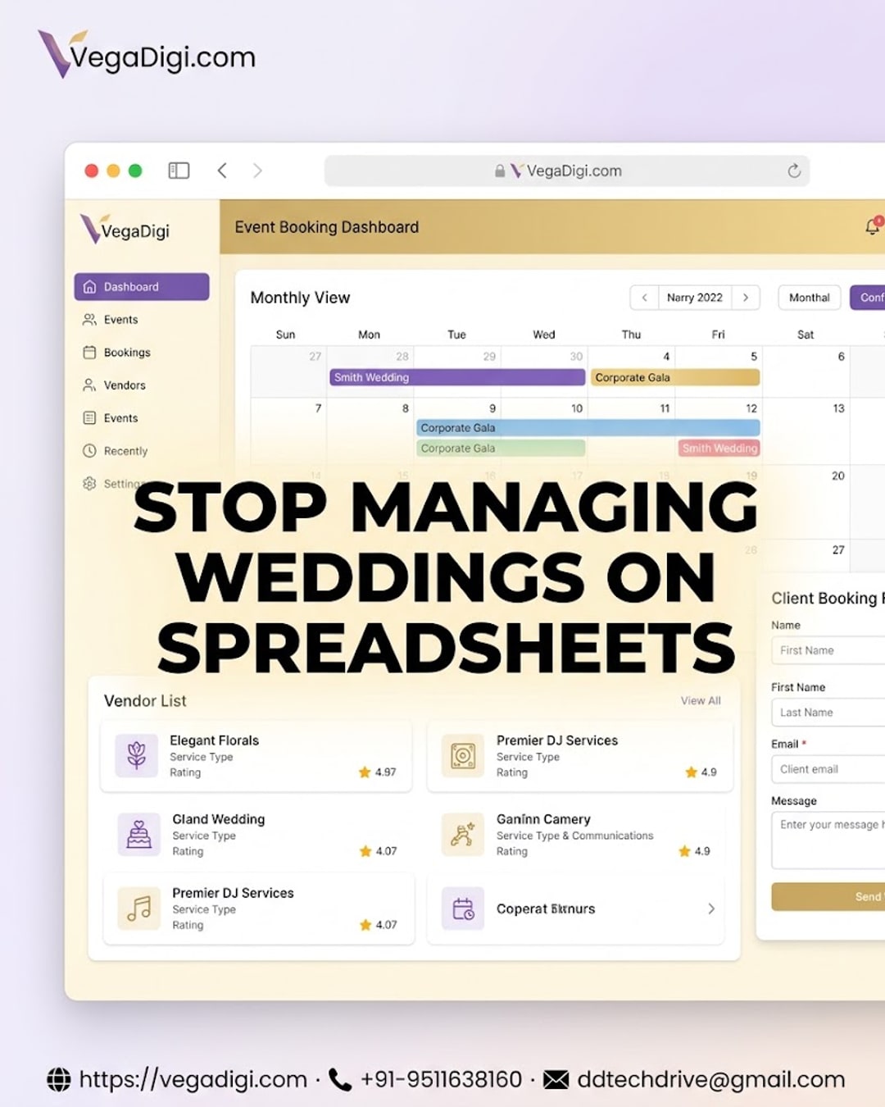The image size is (885, 1107).
Task: Open the pink Smith Wedding event
Action: 719,449
